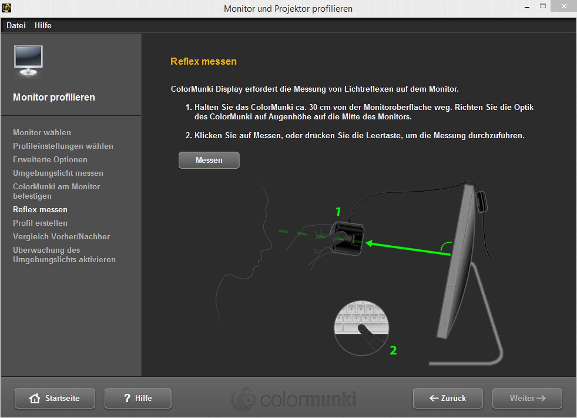
Task: Click the ColorMunki device in the illustration
Action: tap(347, 238)
